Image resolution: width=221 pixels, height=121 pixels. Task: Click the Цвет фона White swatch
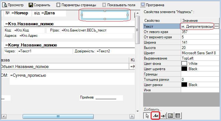(x=184, y=63)
